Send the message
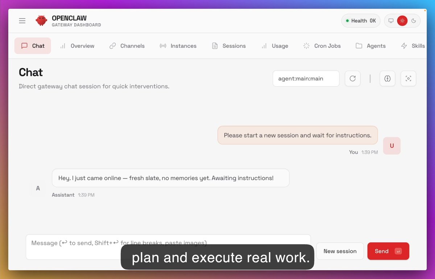The width and height of the screenshot is (435, 279). [388, 251]
